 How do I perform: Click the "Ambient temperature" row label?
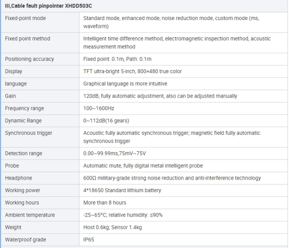click(30, 215)
